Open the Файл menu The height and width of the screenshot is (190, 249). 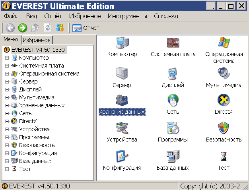12,16
